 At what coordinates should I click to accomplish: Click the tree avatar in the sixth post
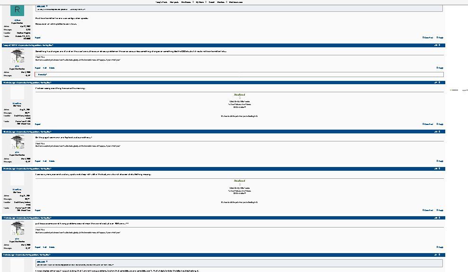(x=18, y=228)
